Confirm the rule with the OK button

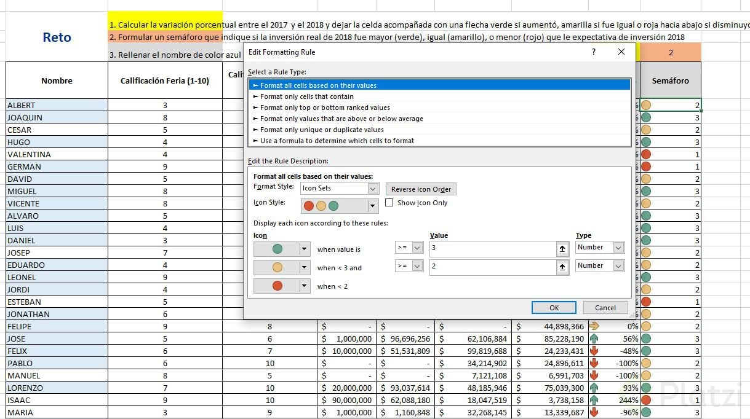tap(554, 308)
